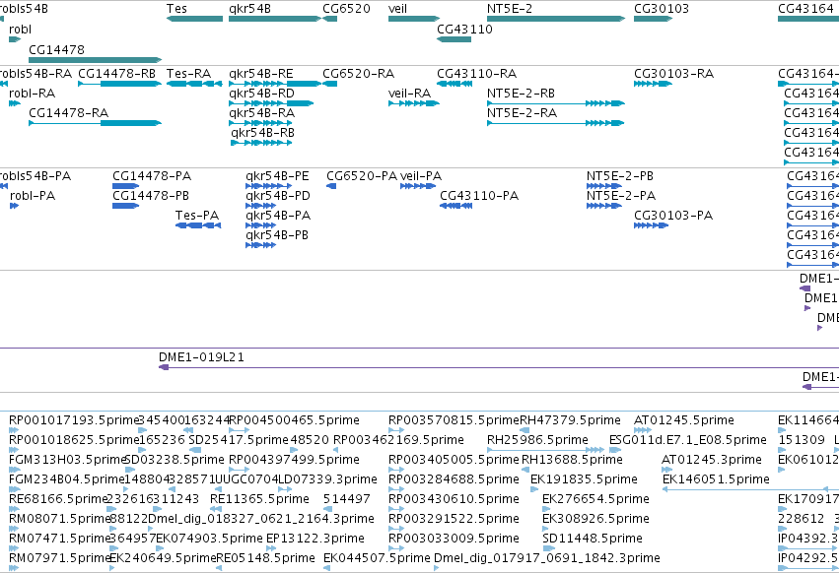Click EST EP13122.3prime
Screen dimensions: 839x573
(x=272, y=549)
